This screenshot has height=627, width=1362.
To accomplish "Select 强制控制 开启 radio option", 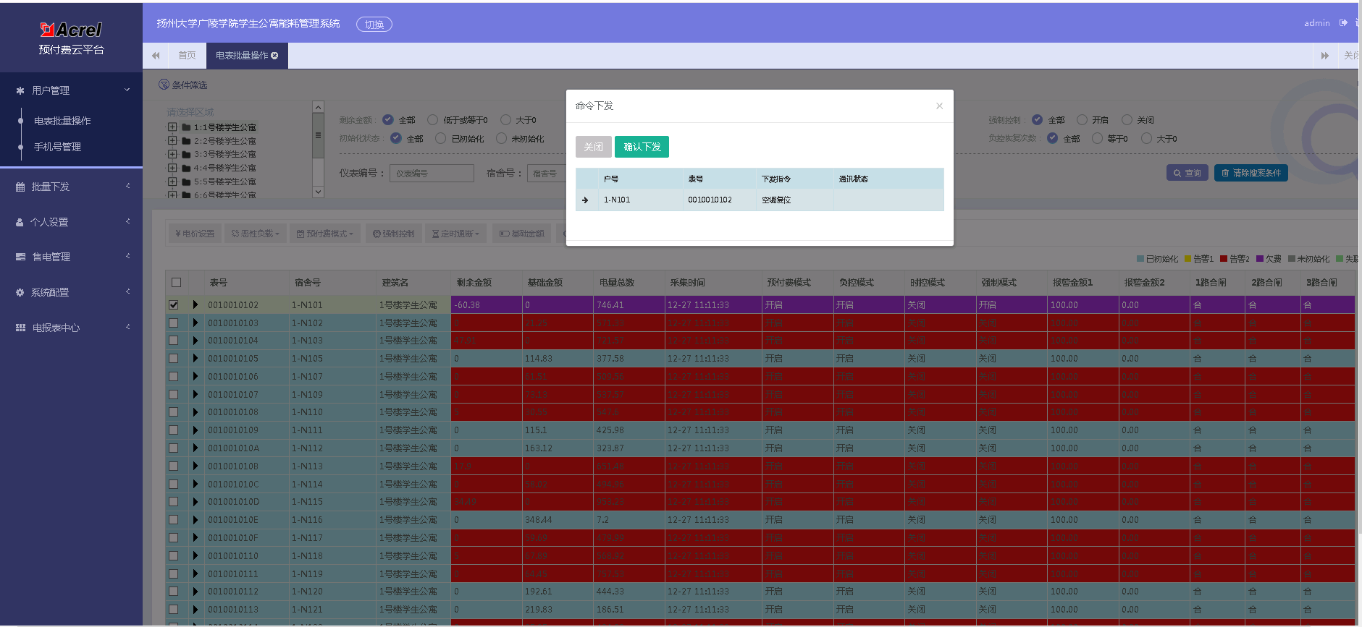I will 1082,120.
